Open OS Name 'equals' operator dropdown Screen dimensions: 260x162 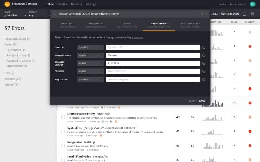(90, 71)
